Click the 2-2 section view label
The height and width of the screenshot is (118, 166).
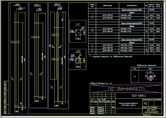tap(78, 51)
